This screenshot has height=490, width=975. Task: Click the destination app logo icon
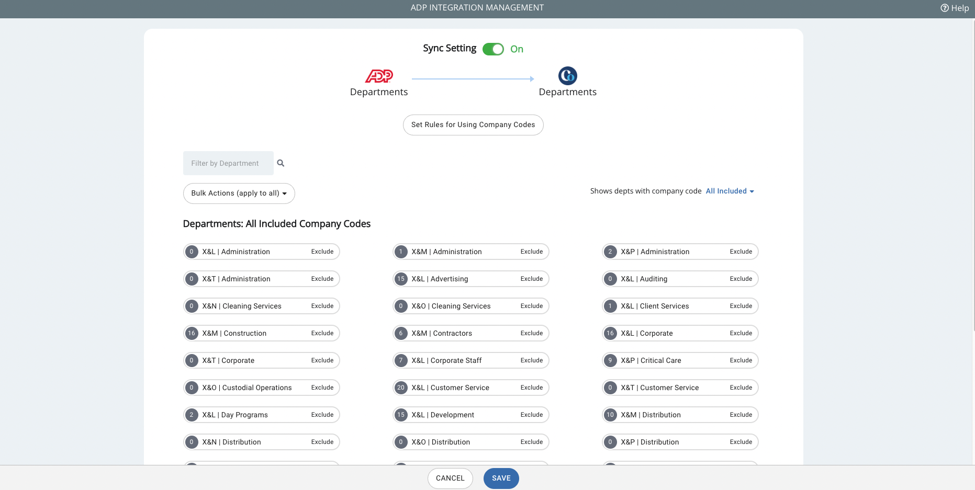point(567,76)
